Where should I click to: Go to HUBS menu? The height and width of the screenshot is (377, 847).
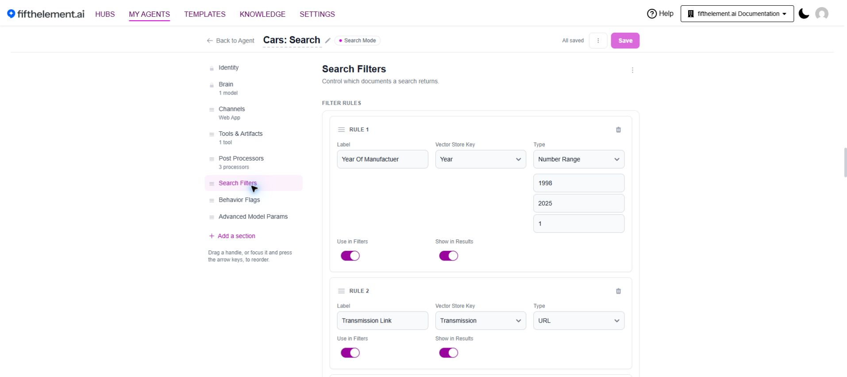105,14
